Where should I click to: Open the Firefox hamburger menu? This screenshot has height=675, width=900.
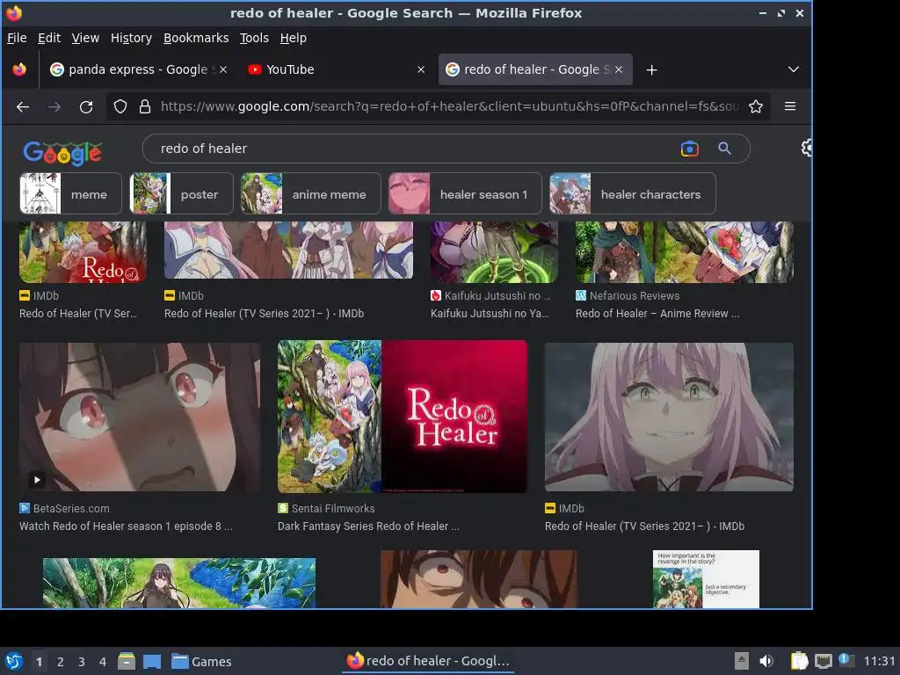tap(790, 106)
